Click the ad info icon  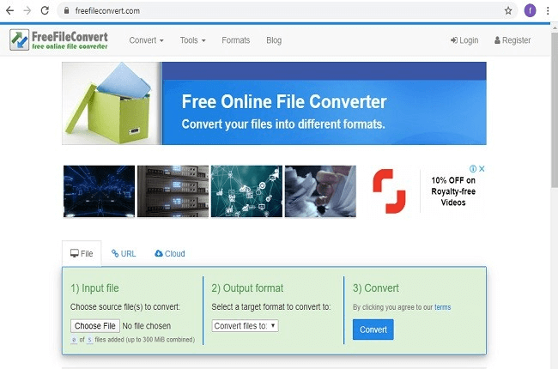(x=473, y=169)
